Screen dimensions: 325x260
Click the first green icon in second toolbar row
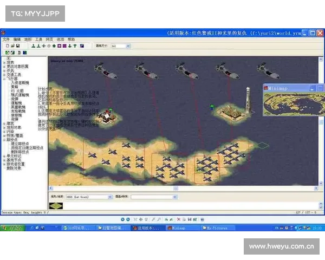pos(7,53)
